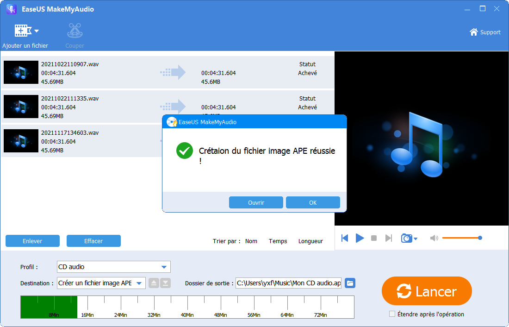The height and width of the screenshot is (327, 509).
Task: Click the move up arrow button
Action: [x=154, y=283]
